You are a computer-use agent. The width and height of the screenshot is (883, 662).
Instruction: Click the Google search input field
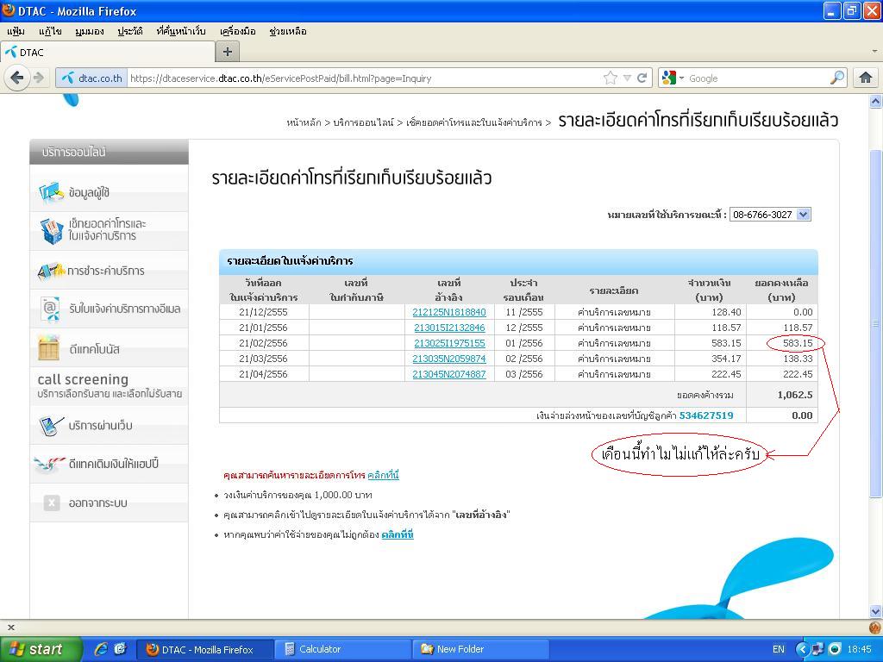(x=759, y=78)
